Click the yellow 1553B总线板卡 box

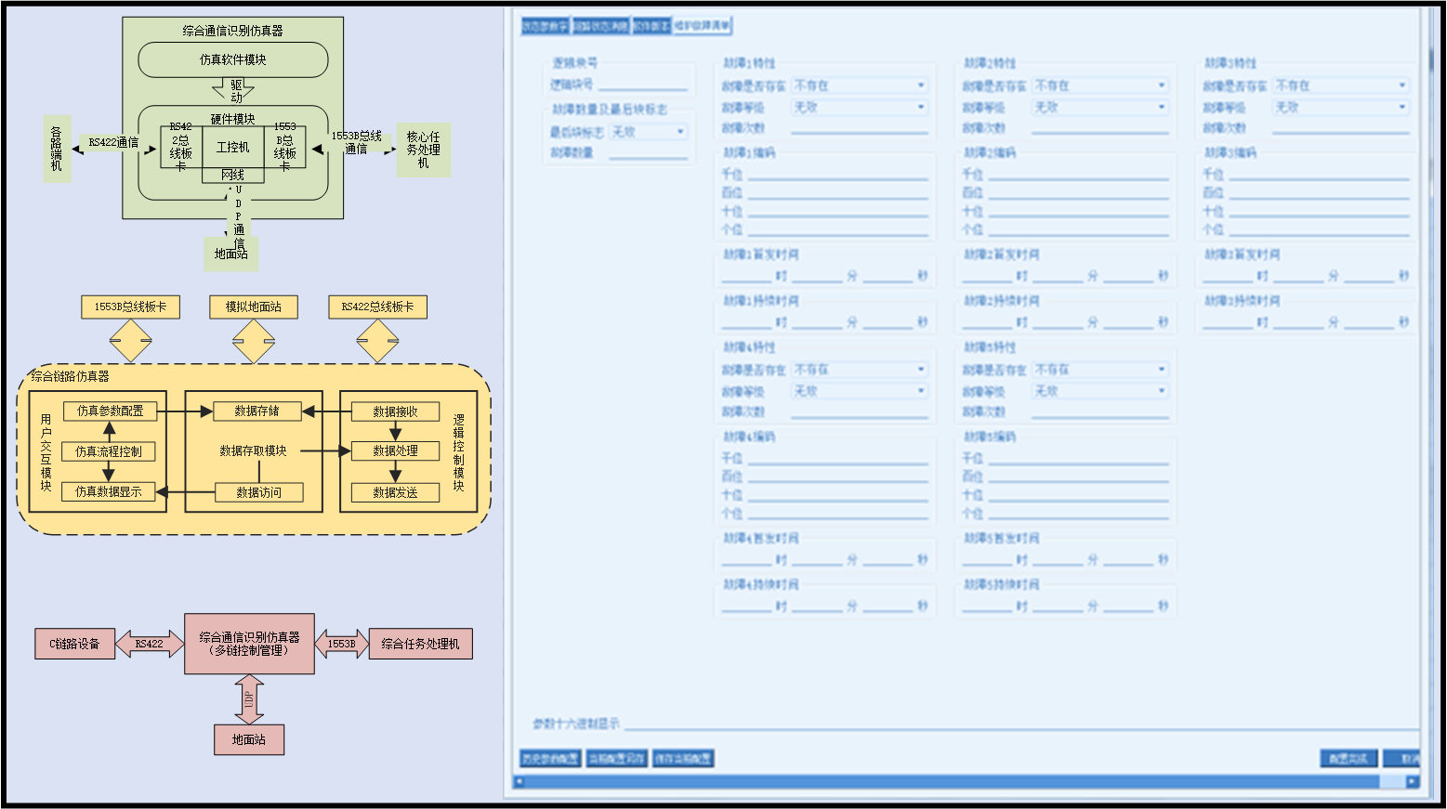coord(130,307)
